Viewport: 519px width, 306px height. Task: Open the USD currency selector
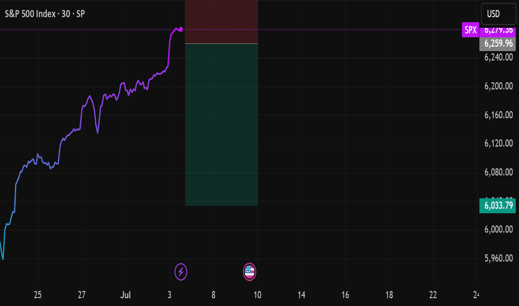click(x=498, y=14)
